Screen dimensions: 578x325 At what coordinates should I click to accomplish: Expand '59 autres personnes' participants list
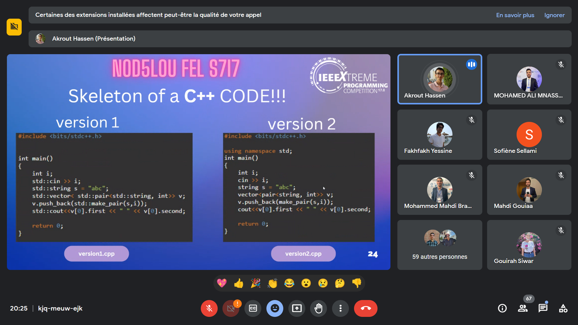coord(440,245)
